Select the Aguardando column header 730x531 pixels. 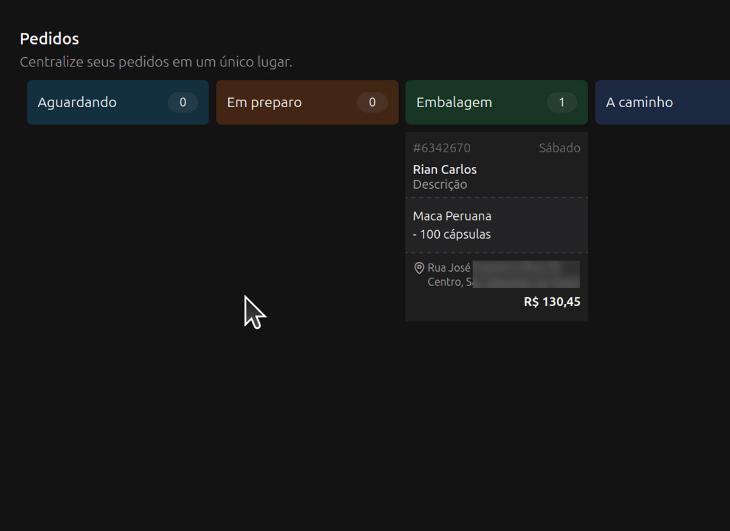click(x=77, y=102)
